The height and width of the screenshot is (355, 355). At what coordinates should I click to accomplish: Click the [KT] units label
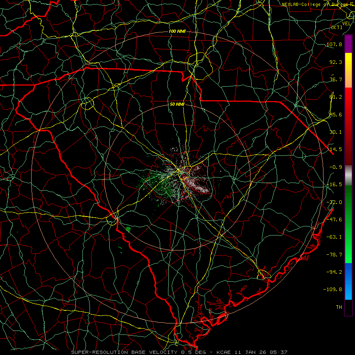[x=337, y=27]
